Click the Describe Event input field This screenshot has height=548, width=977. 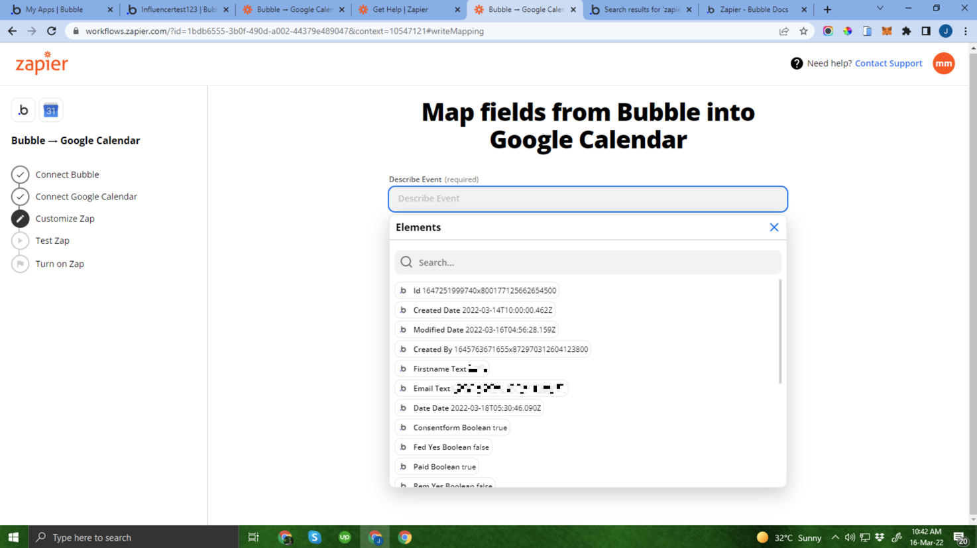pyautogui.click(x=587, y=199)
